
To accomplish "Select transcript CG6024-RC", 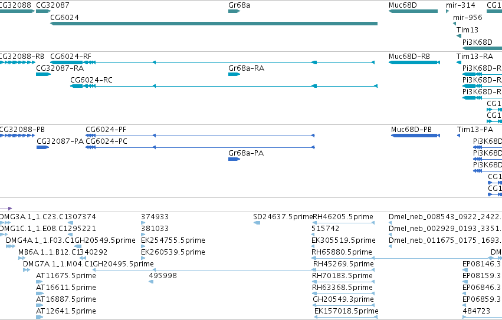I will [224, 86].
